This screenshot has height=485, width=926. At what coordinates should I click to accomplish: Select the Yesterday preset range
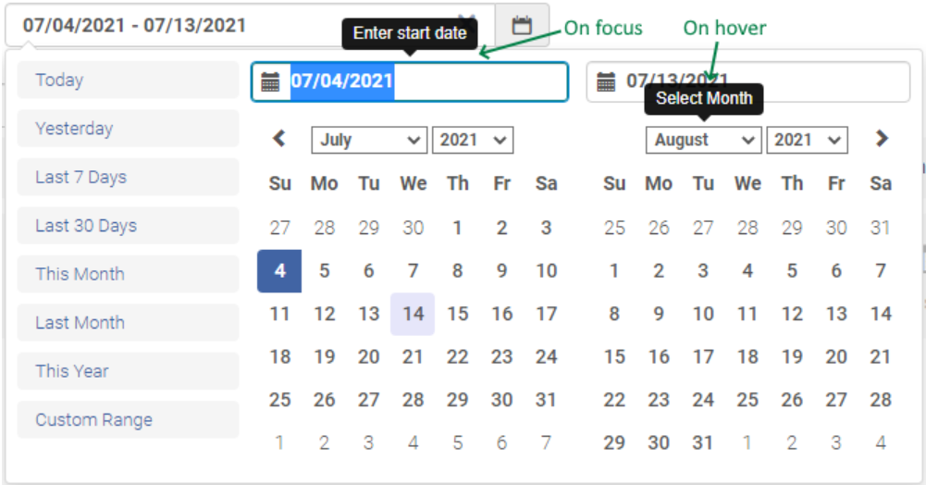pos(128,129)
